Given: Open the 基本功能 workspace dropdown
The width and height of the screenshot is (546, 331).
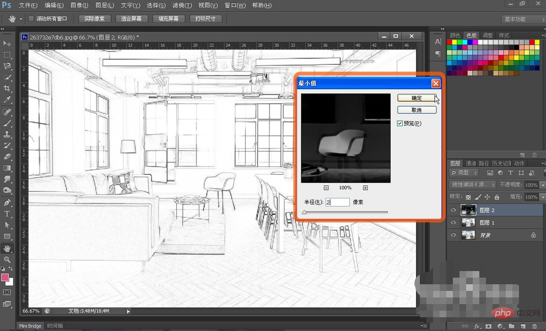Looking at the screenshot, I should (x=523, y=19).
